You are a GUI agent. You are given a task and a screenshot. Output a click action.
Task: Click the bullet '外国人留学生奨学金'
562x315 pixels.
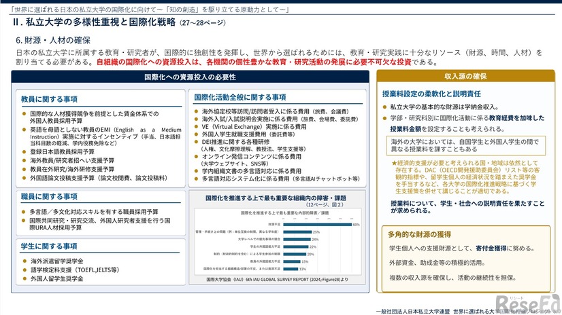[56, 278]
